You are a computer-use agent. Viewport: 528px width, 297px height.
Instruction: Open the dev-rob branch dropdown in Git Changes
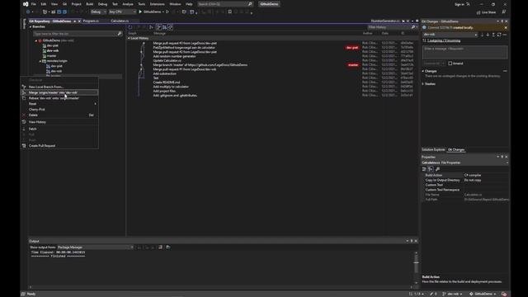coord(450,35)
